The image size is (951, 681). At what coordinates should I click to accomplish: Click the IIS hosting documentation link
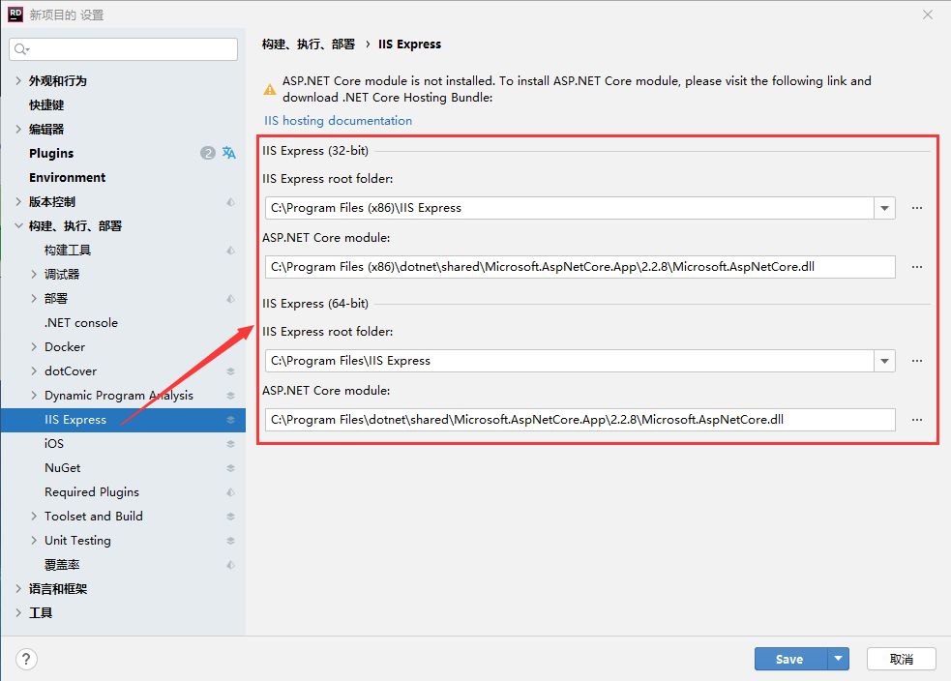click(x=337, y=120)
